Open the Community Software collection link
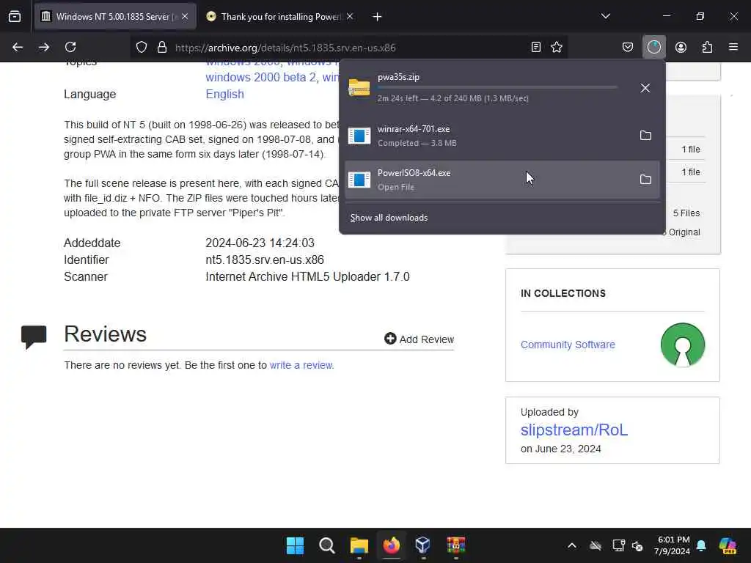Screen dimensions: 751x563 click(x=568, y=345)
